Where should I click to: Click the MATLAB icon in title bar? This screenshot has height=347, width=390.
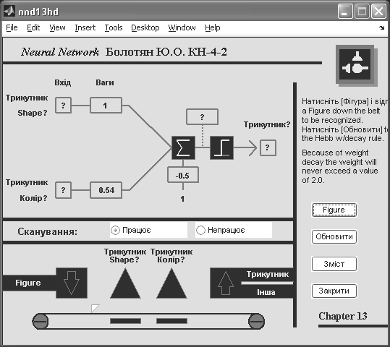[9, 11]
